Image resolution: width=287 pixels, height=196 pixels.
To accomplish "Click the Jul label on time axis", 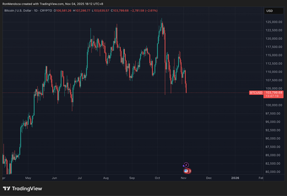I will (x=80, y=178).
